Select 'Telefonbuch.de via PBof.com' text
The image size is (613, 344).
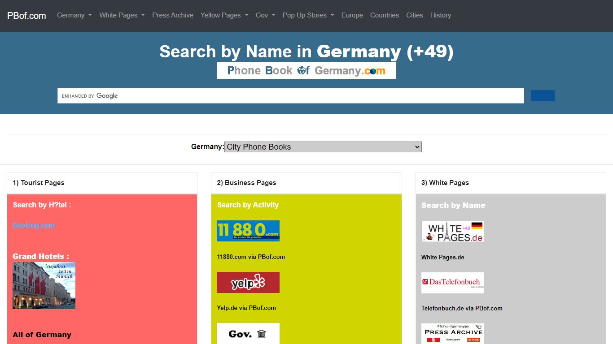click(x=462, y=308)
